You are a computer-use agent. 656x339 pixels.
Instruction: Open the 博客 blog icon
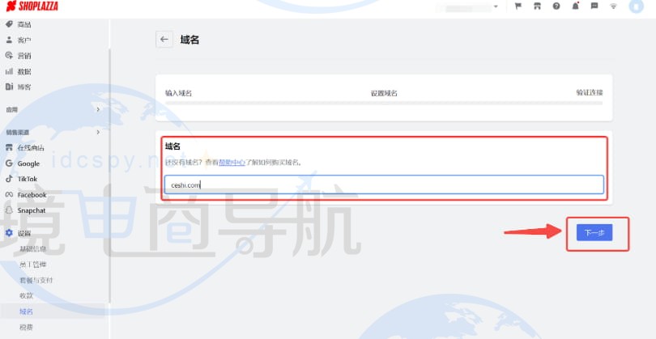pos(9,87)
